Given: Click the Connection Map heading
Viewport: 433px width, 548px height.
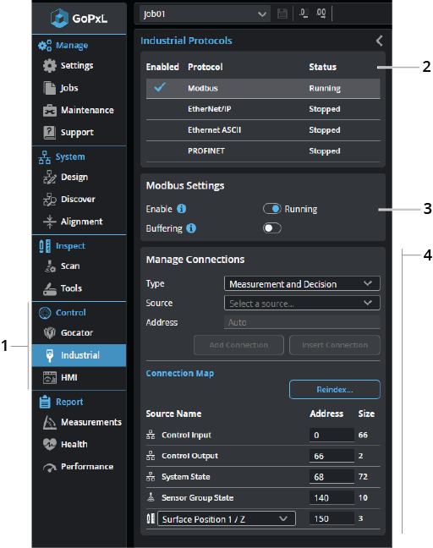Looking at the screenshot, I should click(x=179, y=373).
